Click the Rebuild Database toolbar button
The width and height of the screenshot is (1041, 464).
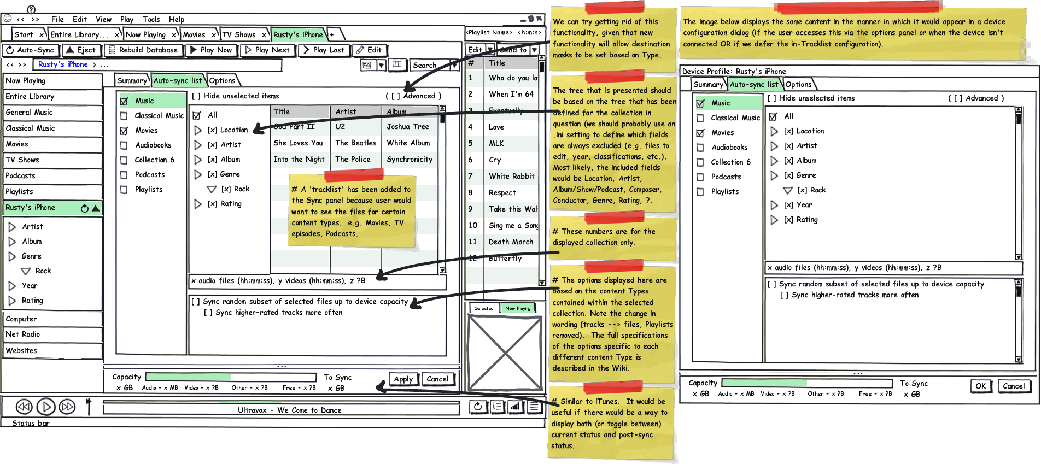pos(143,50)
